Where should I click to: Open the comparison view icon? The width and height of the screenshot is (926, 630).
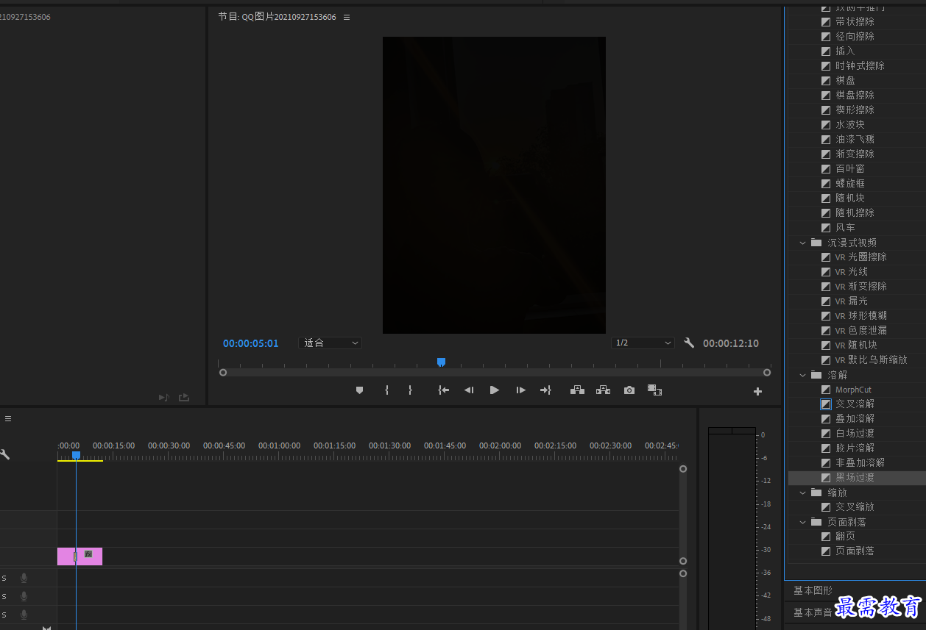pos(654,390)
